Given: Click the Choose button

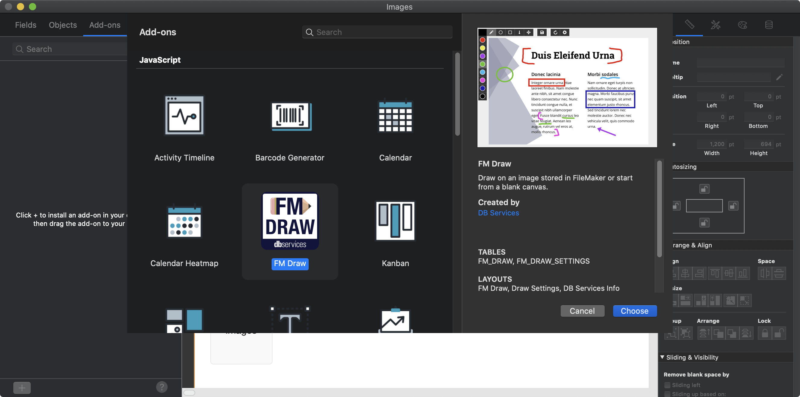Looking at the screenshot, I should (635, 311).
